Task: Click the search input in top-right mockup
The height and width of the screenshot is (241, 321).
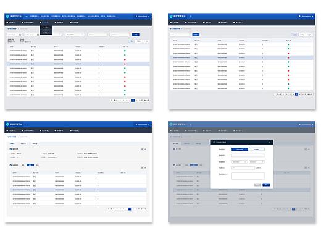Action: click(180, 35)
